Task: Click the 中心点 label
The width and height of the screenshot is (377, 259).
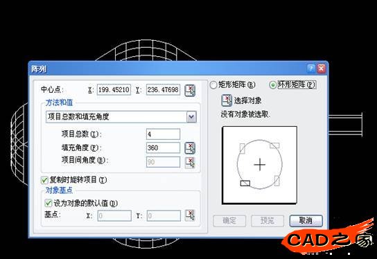Action: [52, 89]
